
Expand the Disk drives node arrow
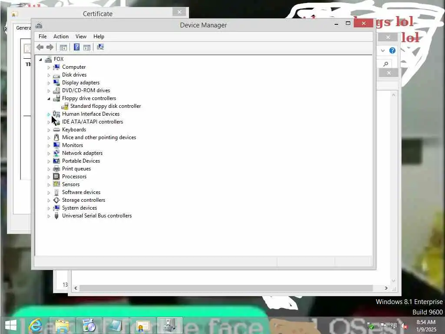click(49, 75)
